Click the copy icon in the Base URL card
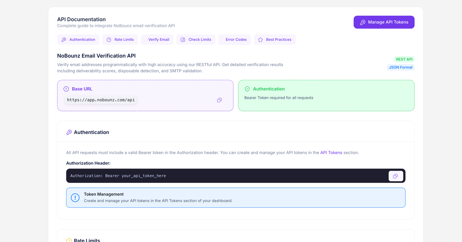462x242 pixels. (x=219, y=100)
